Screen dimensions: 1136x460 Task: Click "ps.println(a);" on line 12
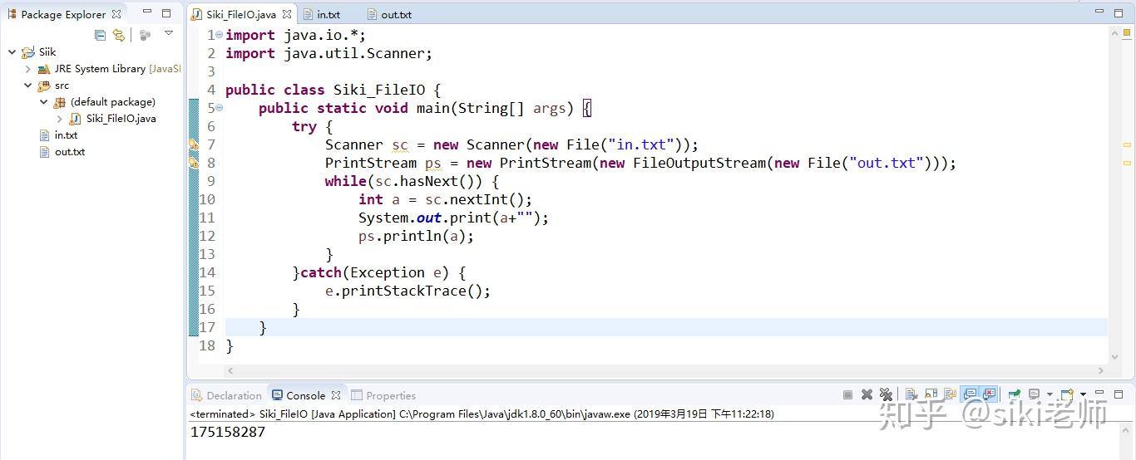click(416, 236)
